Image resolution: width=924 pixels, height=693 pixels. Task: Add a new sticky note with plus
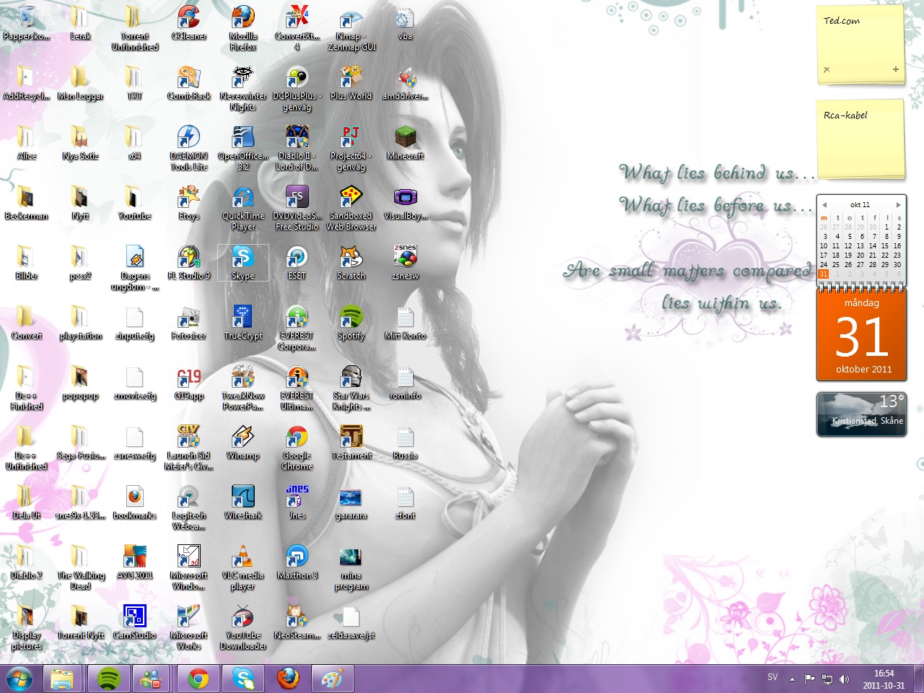point(896,70)
